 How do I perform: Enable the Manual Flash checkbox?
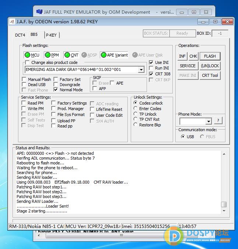coord(24,79)
